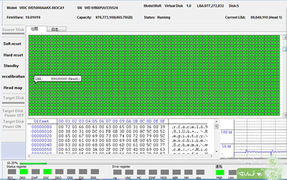Click offset 00000020 row in hex view
287x180 pixels.
click(x=119, y=136)
